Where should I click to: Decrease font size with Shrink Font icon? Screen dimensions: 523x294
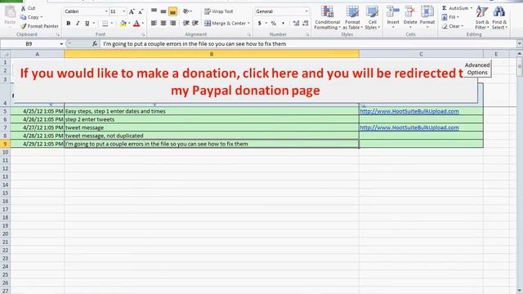141,11
